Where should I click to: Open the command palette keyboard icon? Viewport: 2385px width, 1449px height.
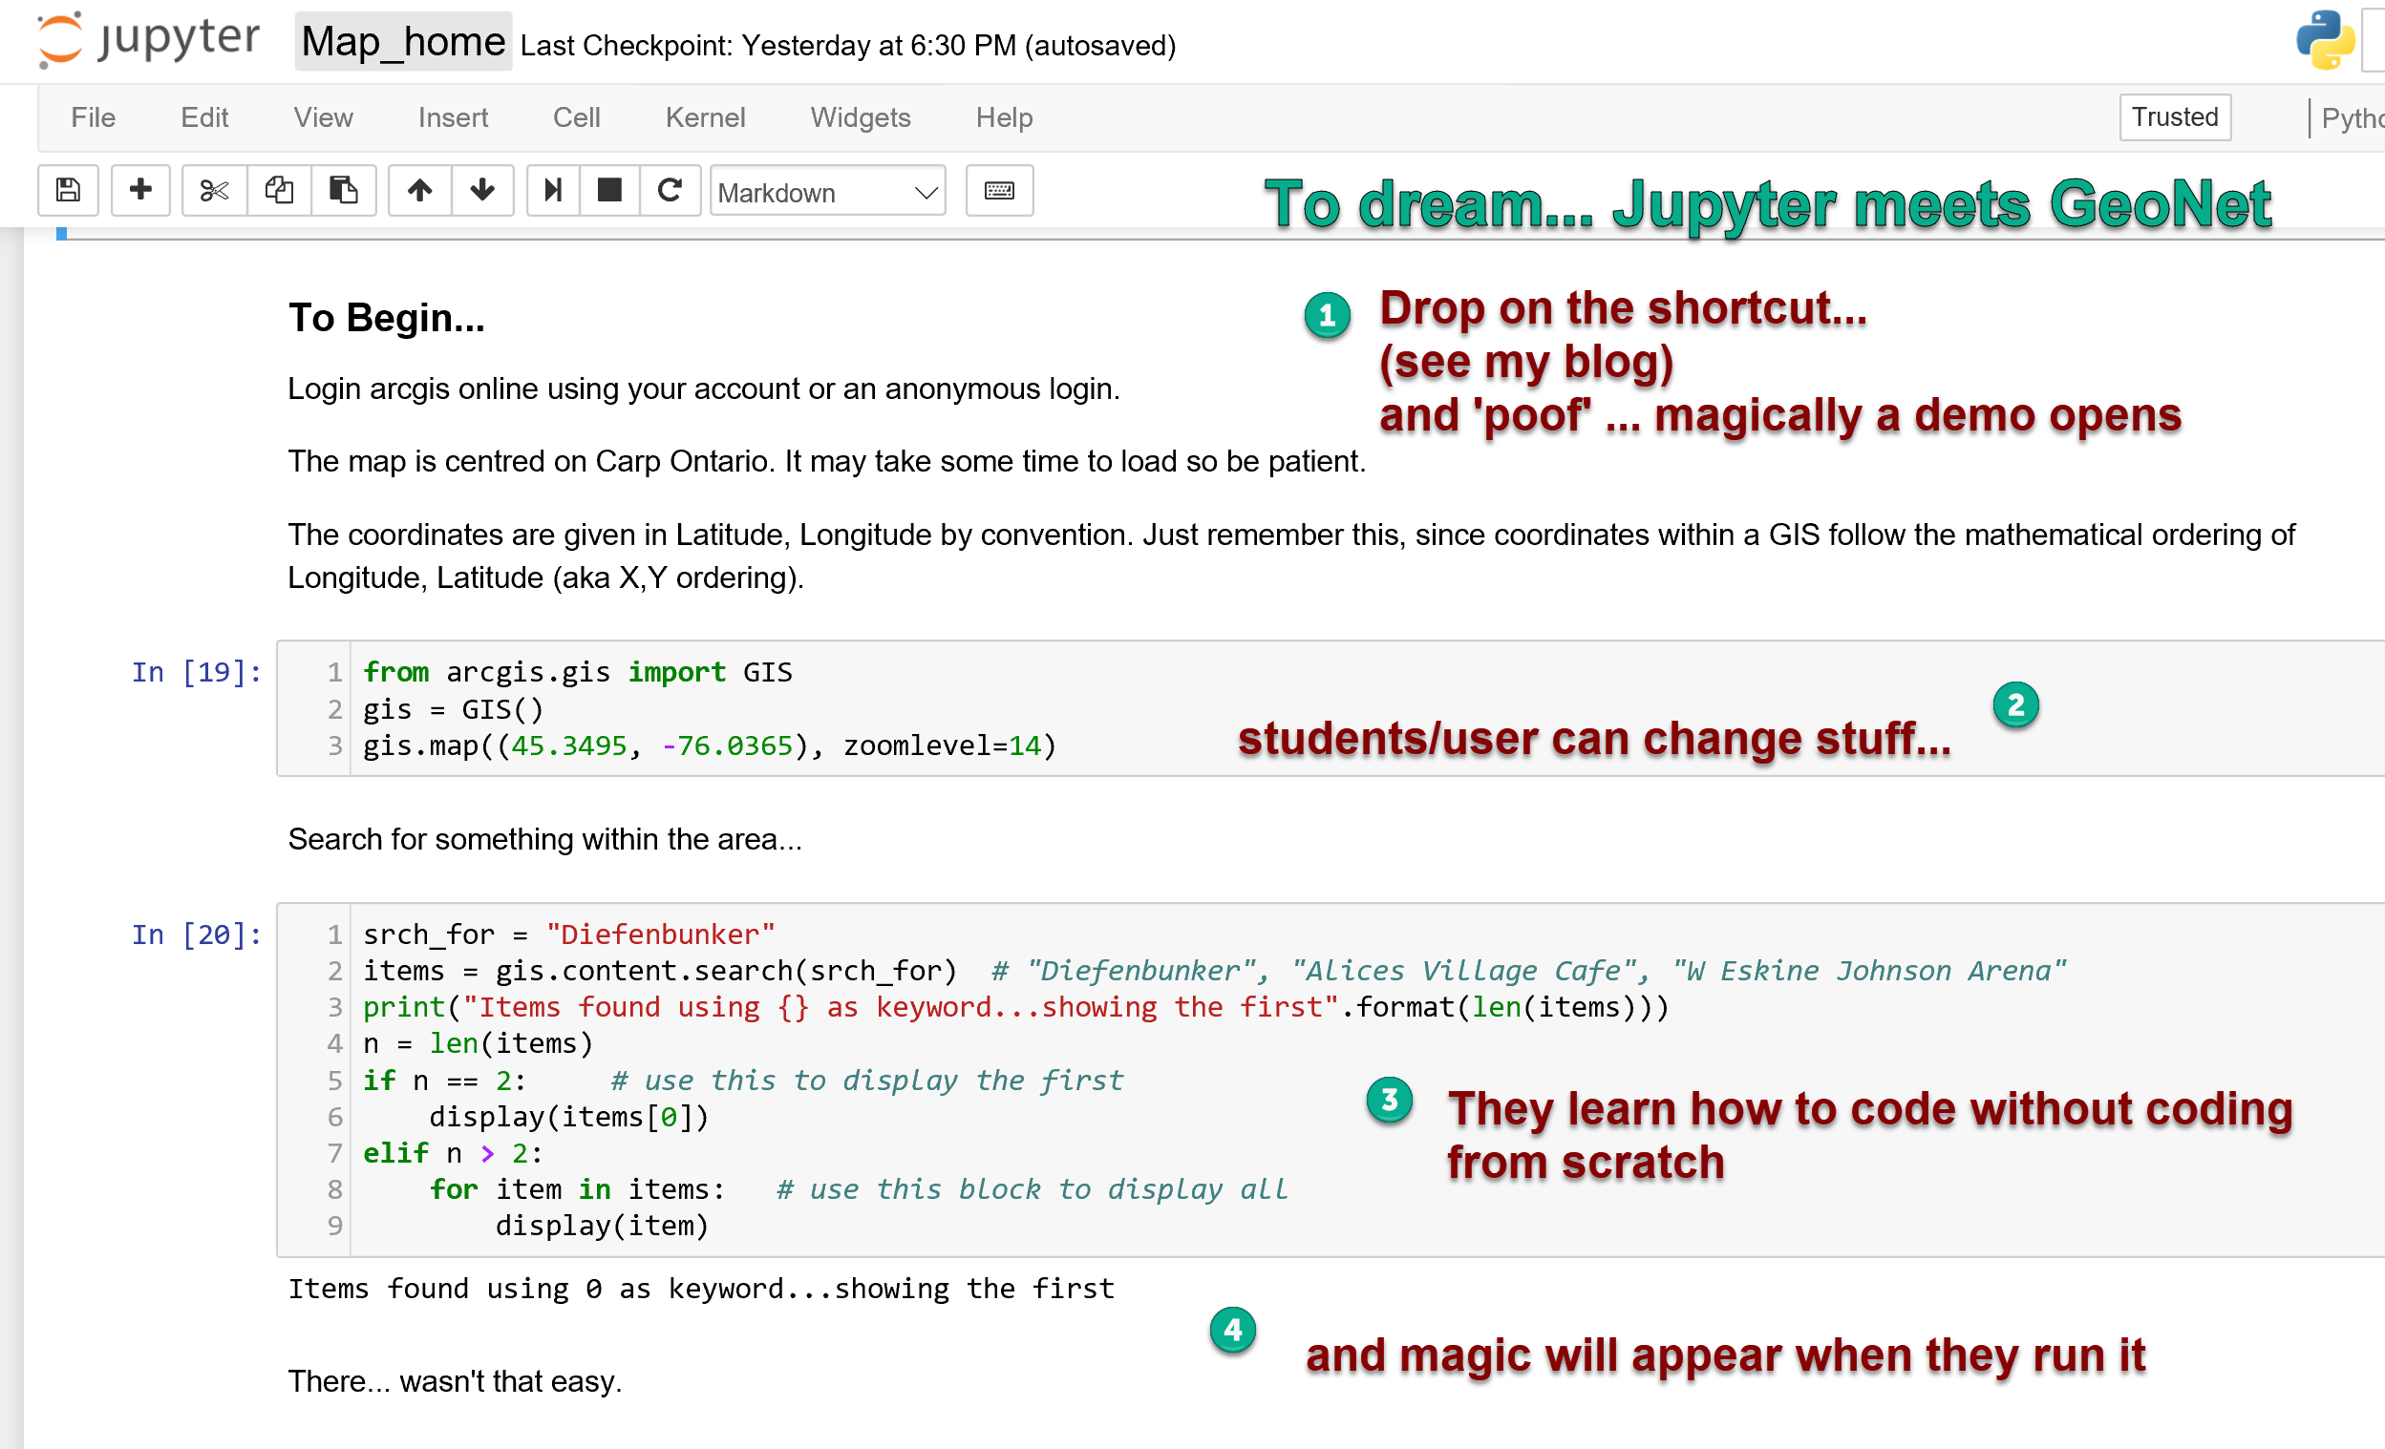point(999,191)
